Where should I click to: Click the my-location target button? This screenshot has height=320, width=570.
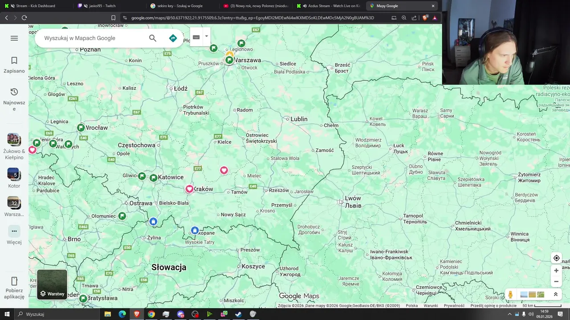[556, 258]
